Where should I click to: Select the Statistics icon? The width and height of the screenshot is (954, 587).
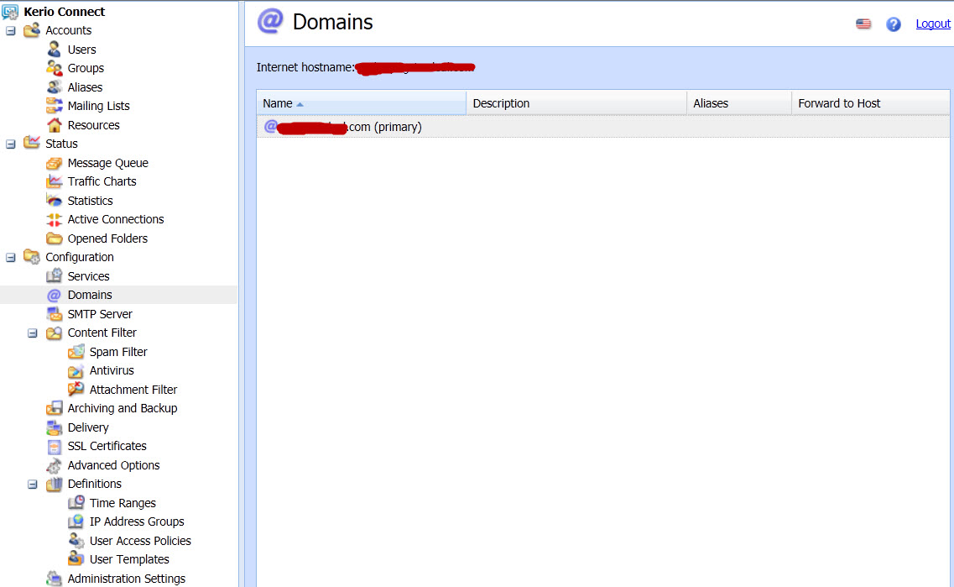tap(55, 201)
